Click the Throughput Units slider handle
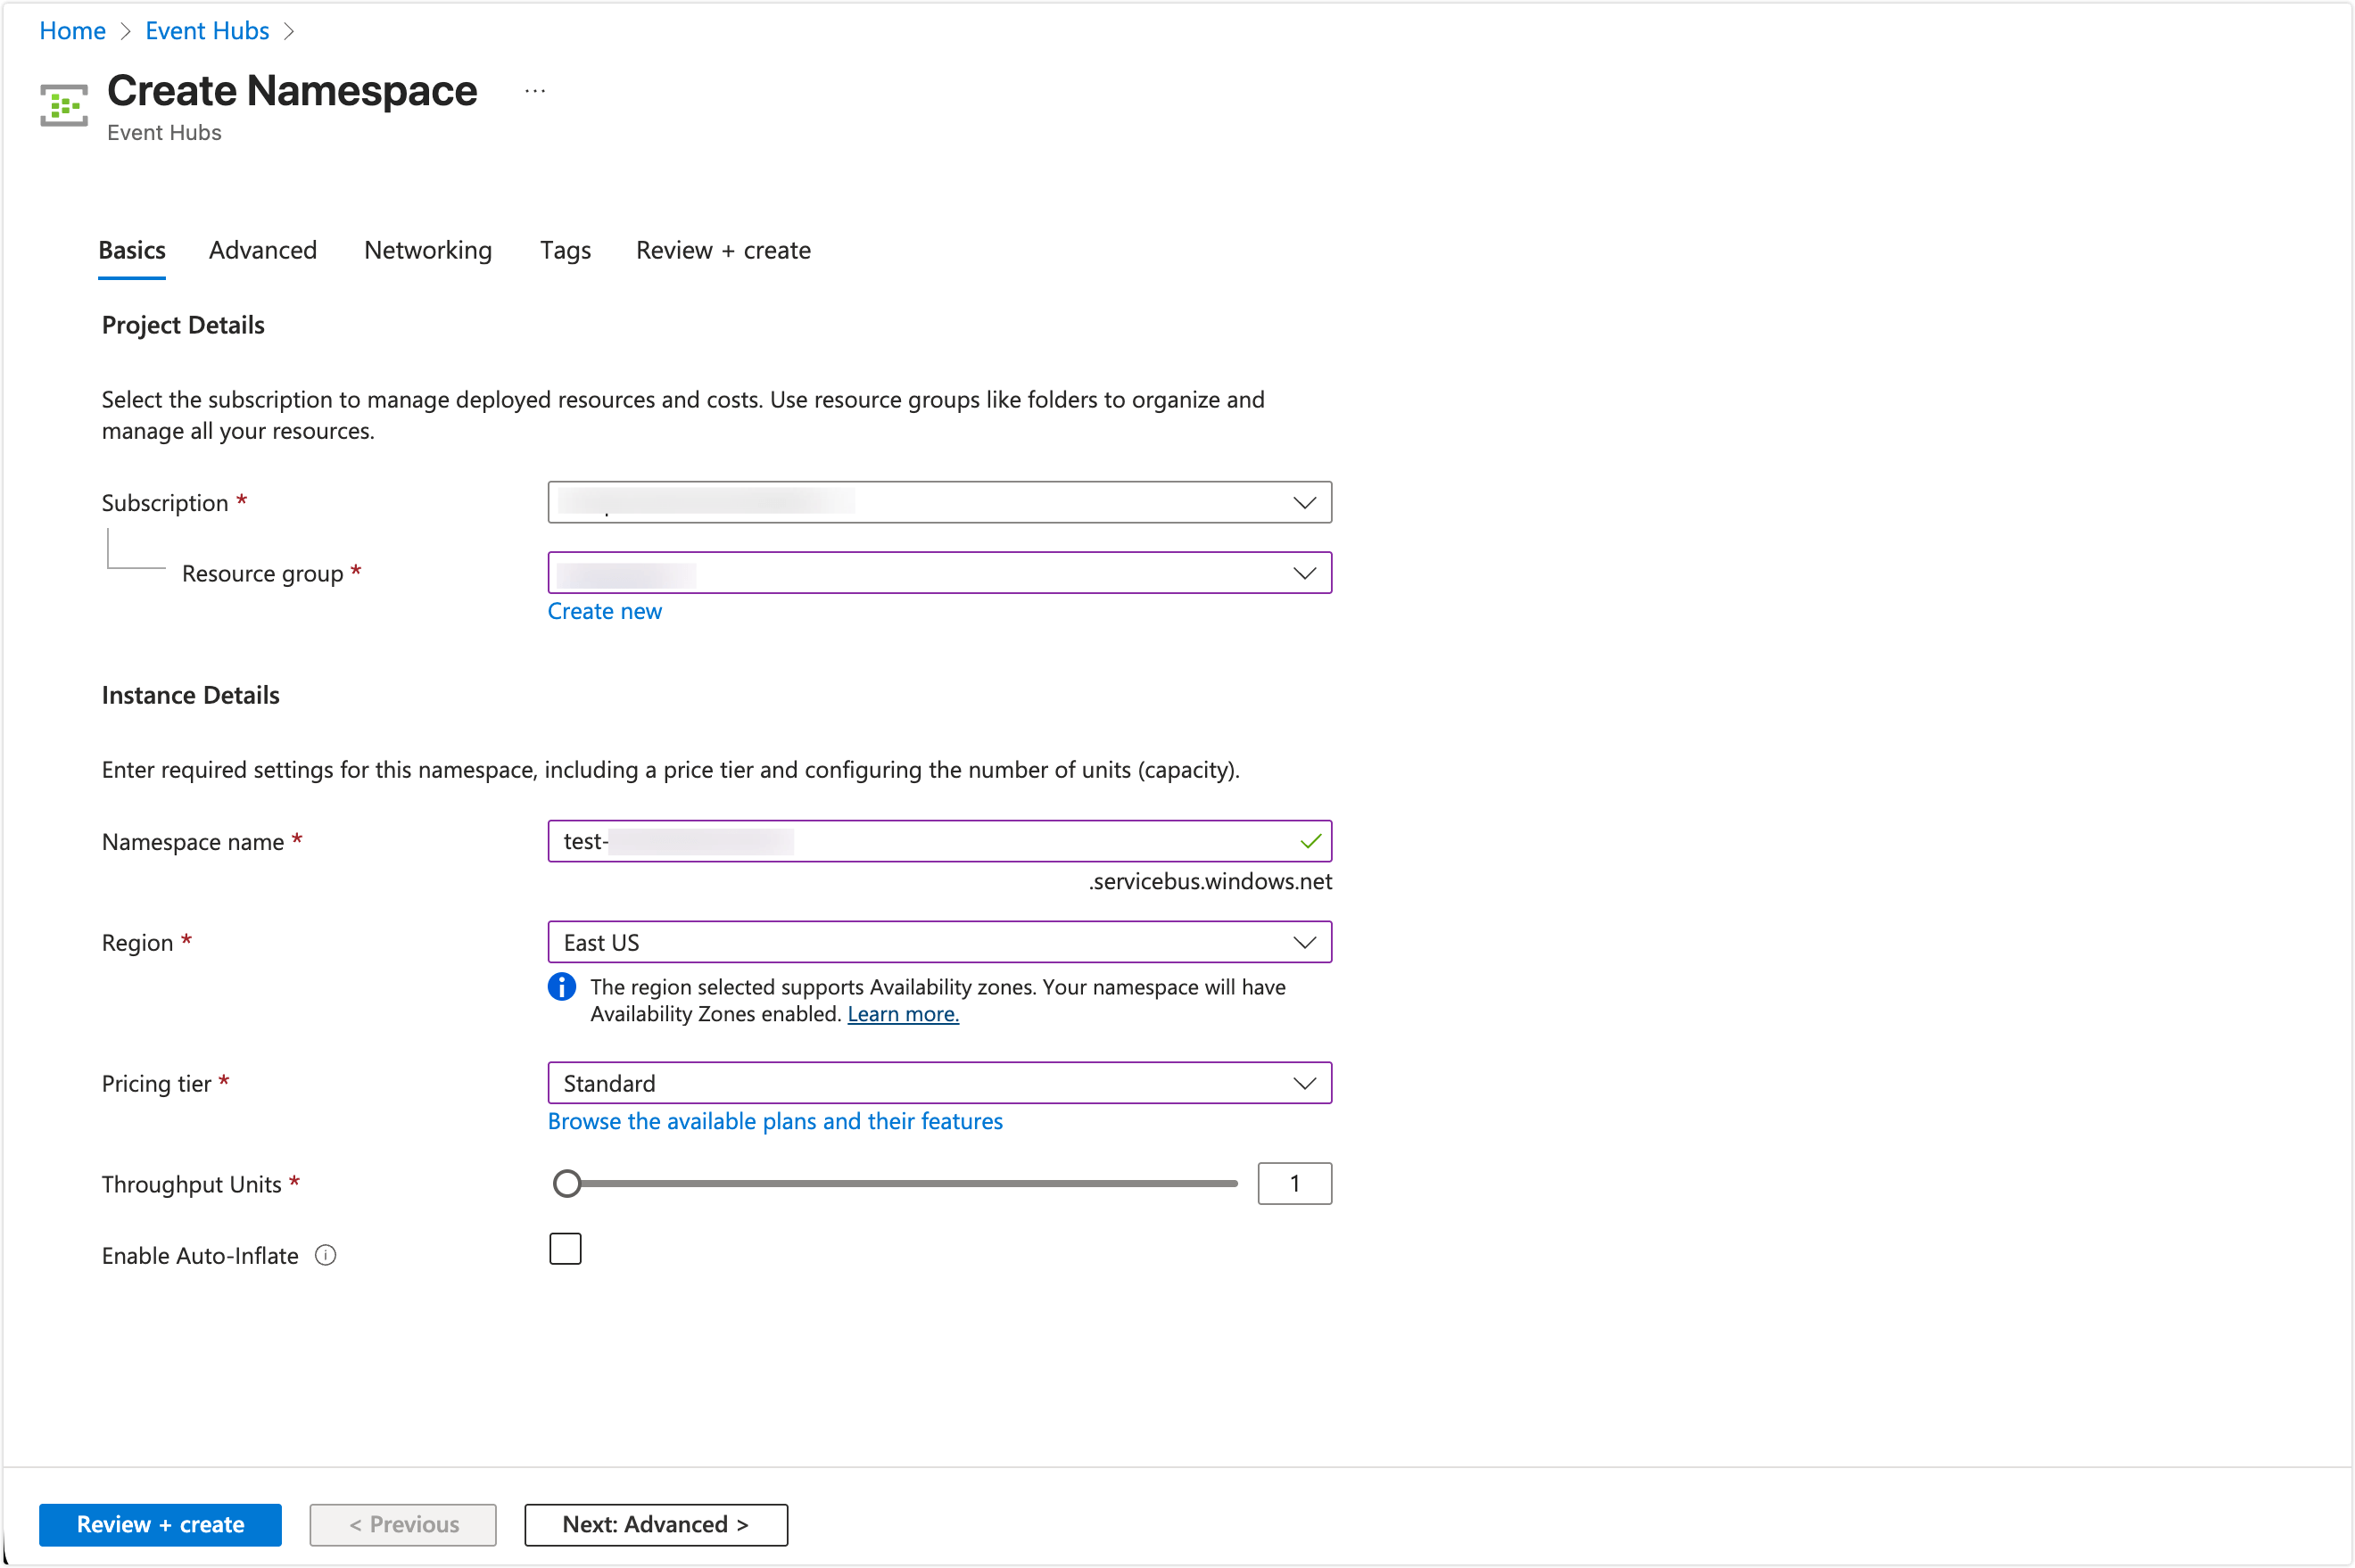The height and width of the screenshot is (1568, 2355). point(567,1183)
